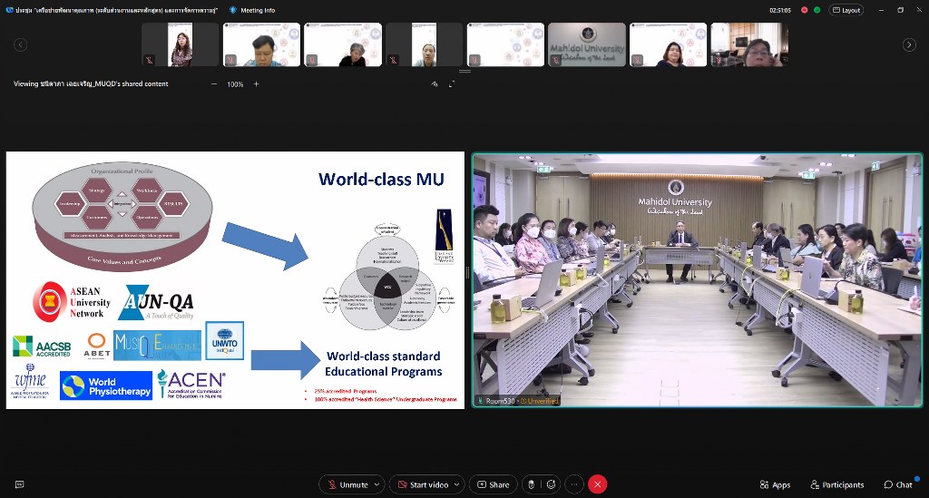Open video options arrow beside Start video
Viewport: 929px width, 498px height.
pos(457,484)
